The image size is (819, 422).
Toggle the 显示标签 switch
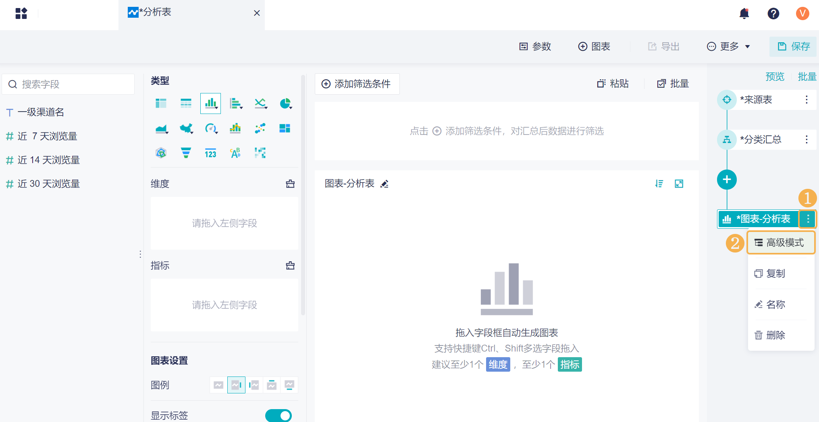click(279, 416)
